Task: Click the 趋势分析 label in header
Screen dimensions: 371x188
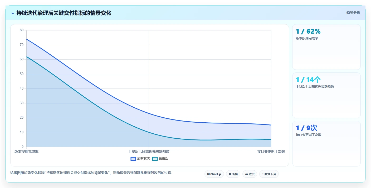Action: (353, 13)
